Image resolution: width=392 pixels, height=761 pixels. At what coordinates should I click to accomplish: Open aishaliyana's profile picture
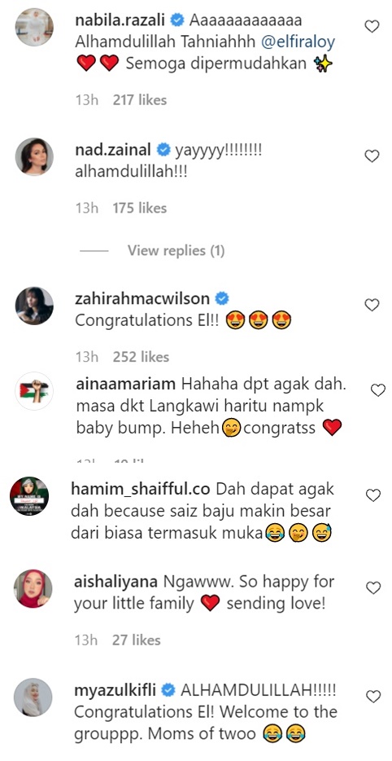(33, 588)
